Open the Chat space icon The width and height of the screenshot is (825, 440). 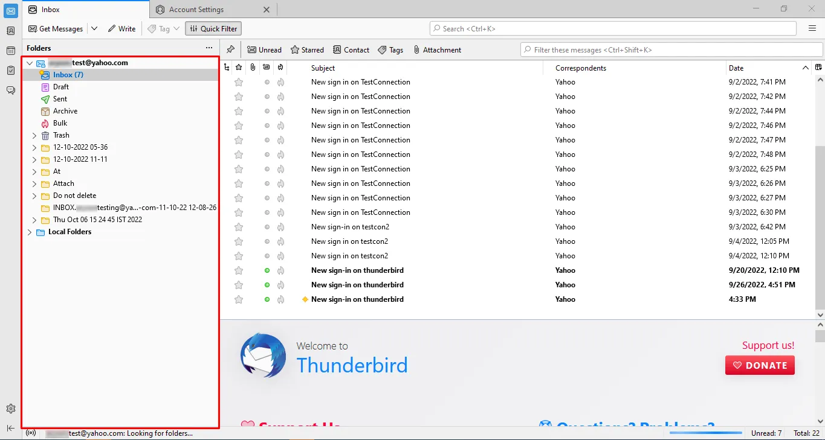10,91
